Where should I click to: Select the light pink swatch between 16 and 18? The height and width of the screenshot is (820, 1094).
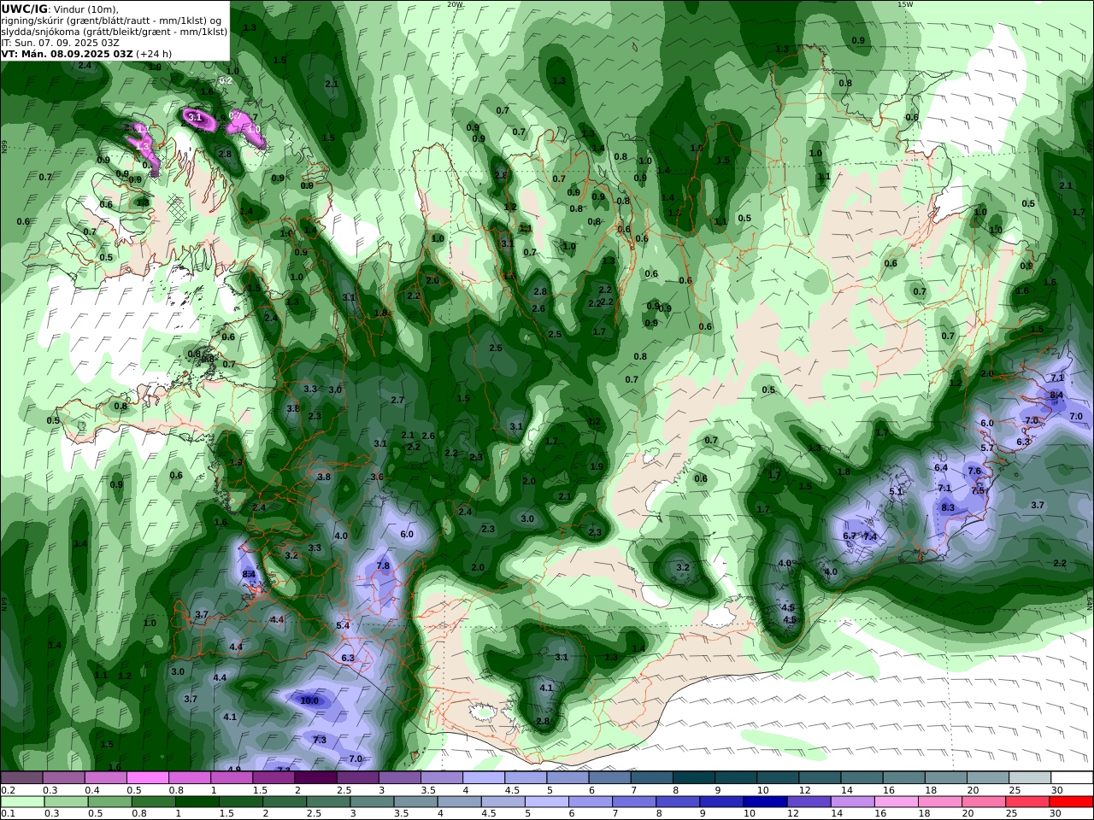(x=897, y=802)
